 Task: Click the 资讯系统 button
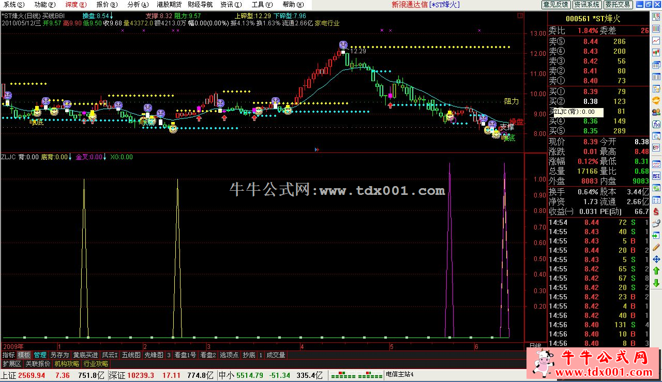coord(586,4)
